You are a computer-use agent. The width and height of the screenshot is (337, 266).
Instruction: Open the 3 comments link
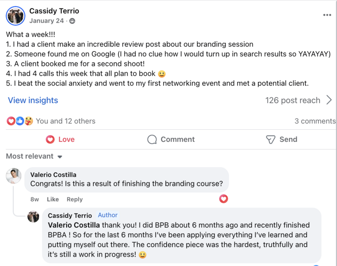click(315, 121)
